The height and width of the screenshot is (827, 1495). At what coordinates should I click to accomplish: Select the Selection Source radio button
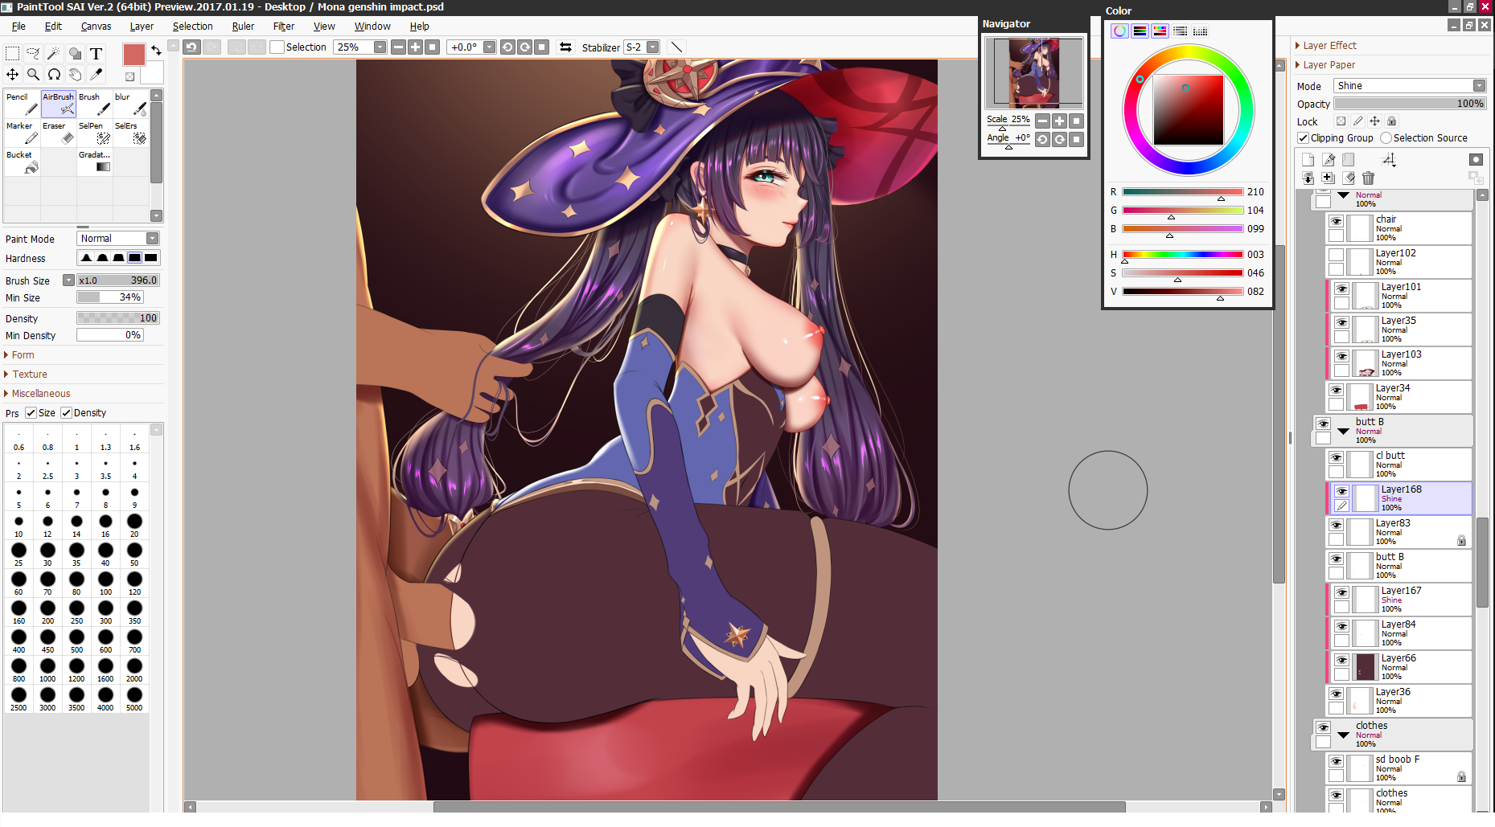point(1386,138)
